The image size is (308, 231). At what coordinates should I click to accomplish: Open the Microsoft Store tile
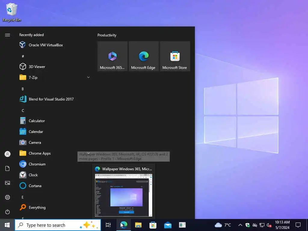point(175,56)
